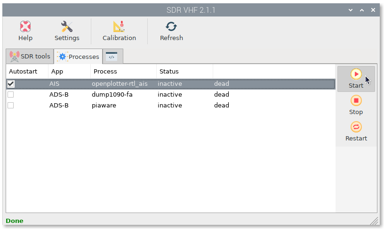384x230 pixels.
Task: Click inactive status of dump1090-fa
Action: pos(170,94)
